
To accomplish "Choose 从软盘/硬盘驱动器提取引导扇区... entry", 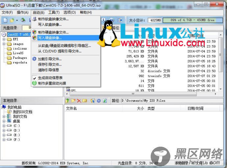I will [x=66, y=46].
